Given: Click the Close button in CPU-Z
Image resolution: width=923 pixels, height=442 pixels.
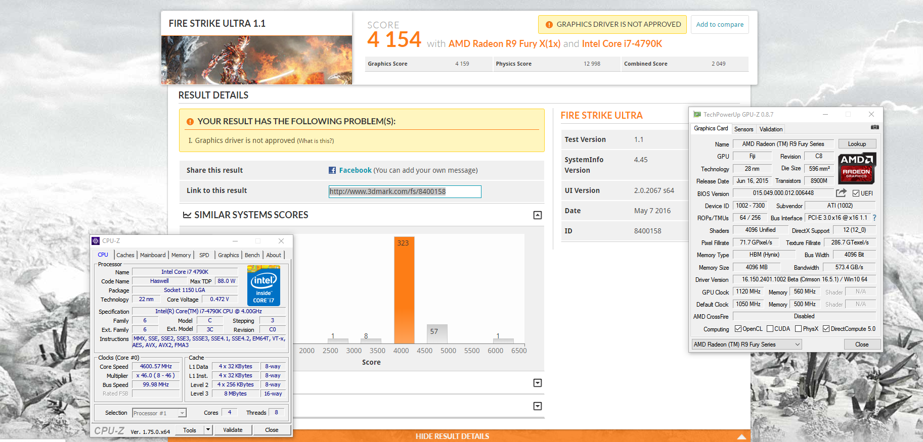Looking at the screenshot, I should click(272, 430).
